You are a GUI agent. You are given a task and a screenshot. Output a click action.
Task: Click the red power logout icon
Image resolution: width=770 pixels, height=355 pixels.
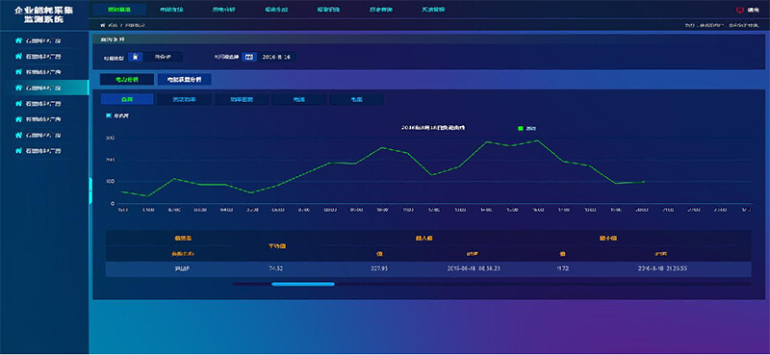pos(740,10)
